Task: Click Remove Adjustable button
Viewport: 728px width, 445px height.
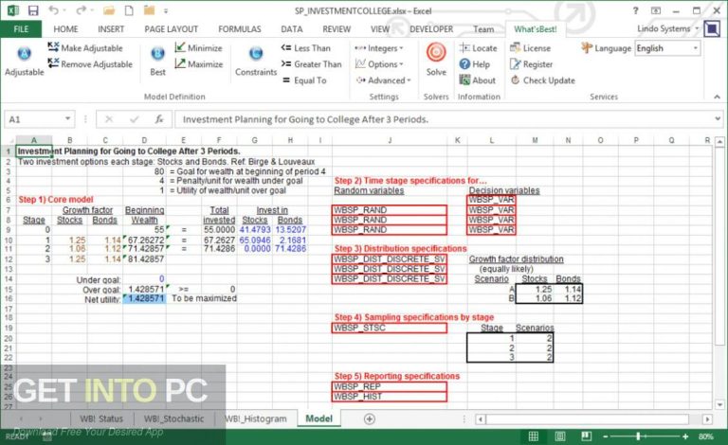Action: point(90,64)
